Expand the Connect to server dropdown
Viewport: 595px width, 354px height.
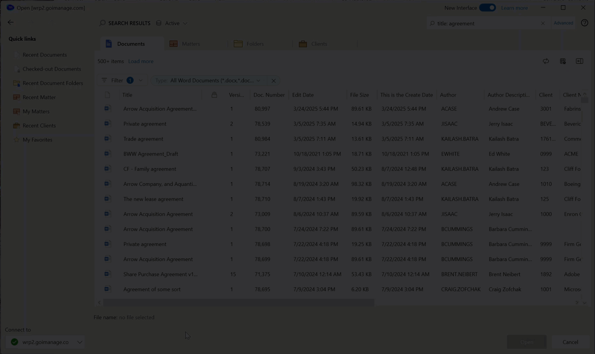(79, 342)
